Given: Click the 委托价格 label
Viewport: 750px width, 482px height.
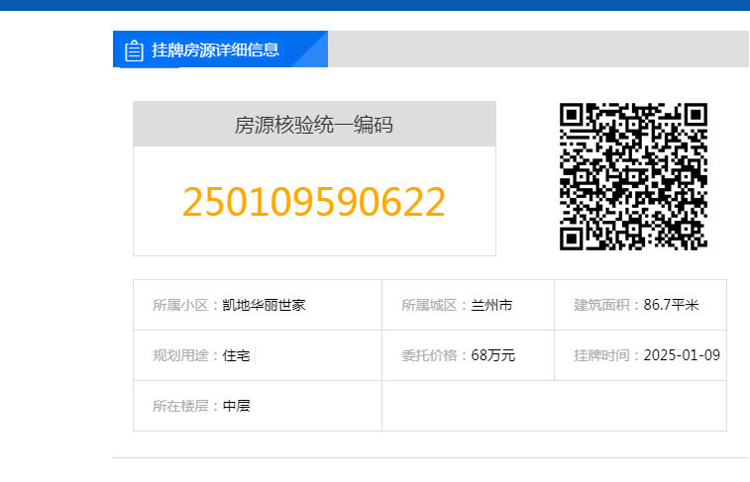Looking at the screenshot, I should [432, 355].
